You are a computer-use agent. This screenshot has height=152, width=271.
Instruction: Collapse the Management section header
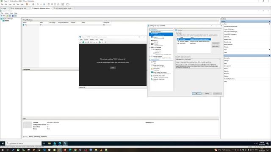point(150,60)
